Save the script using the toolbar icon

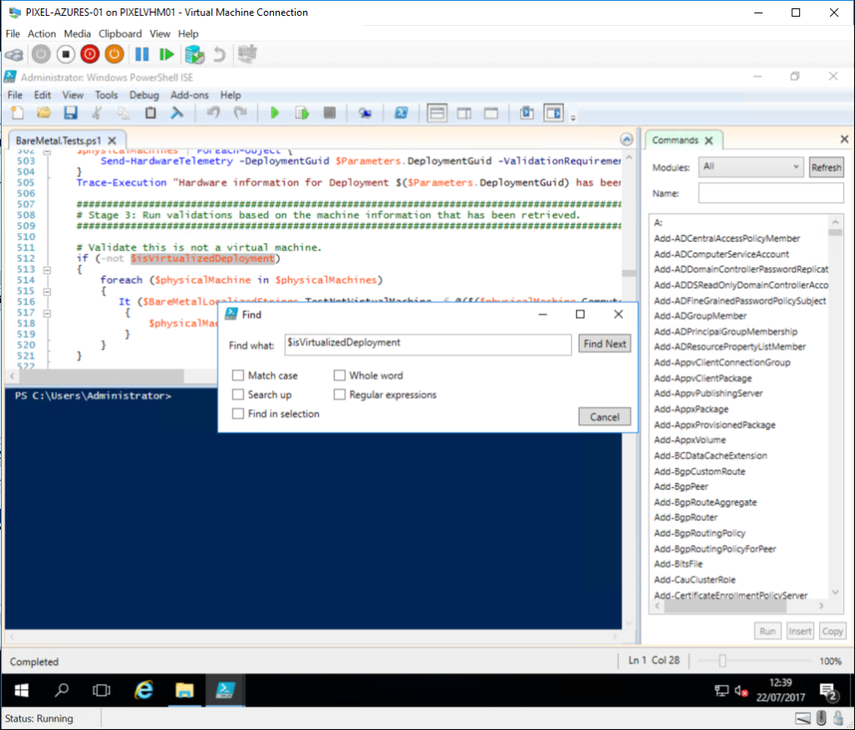click(71, 113)
